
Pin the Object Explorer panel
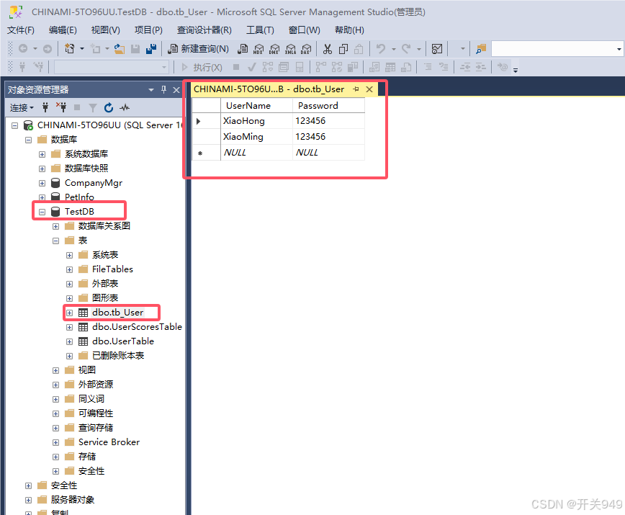[164, 90]
